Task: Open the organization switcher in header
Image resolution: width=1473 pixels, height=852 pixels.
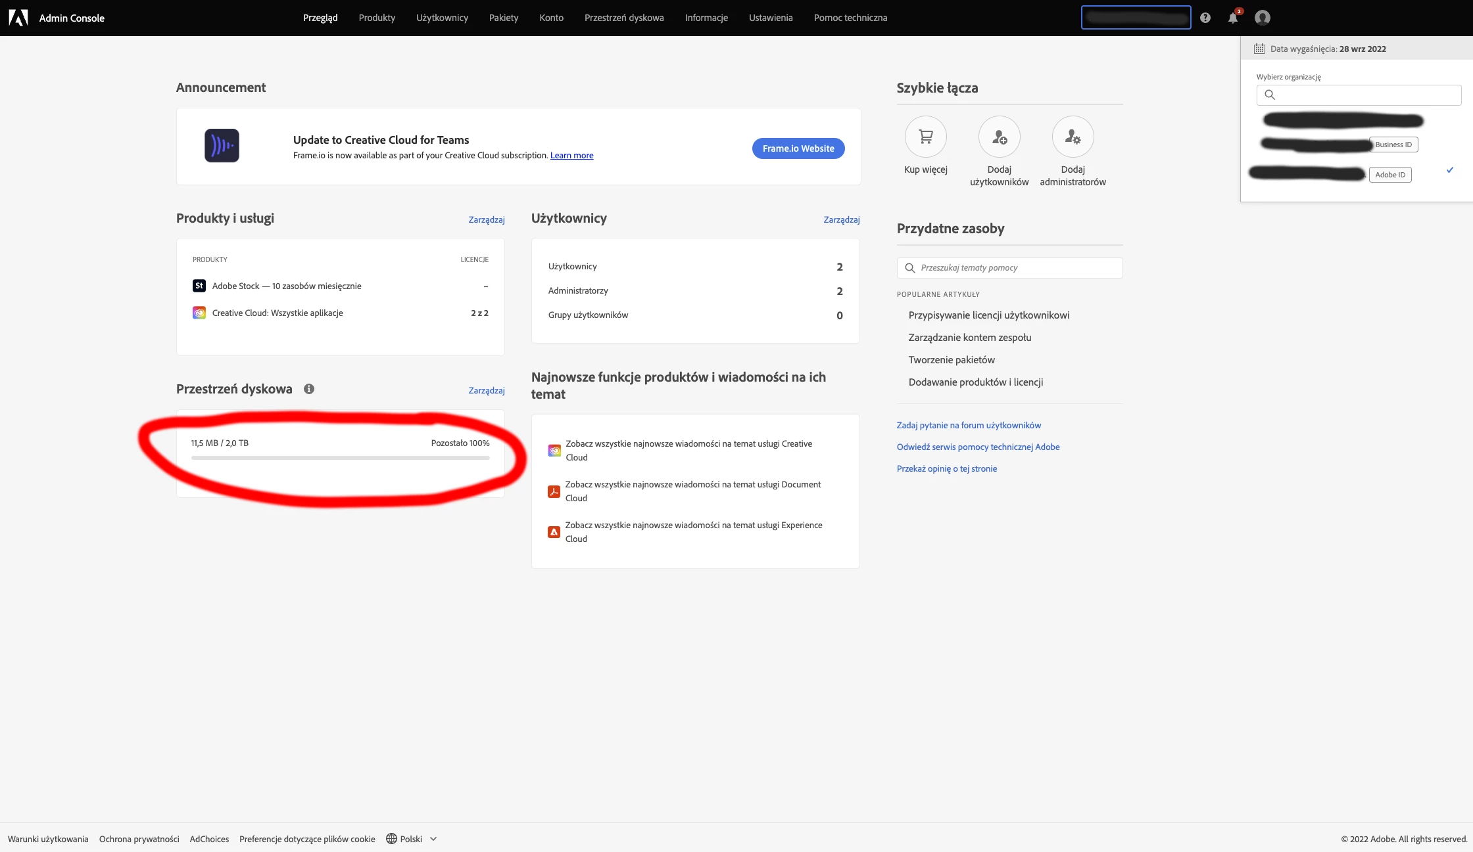Action: pyautogui.click(x=1136, y=18)
